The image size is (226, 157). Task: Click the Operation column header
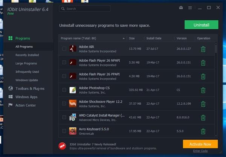pyautogui.click(x=204, y=38)
